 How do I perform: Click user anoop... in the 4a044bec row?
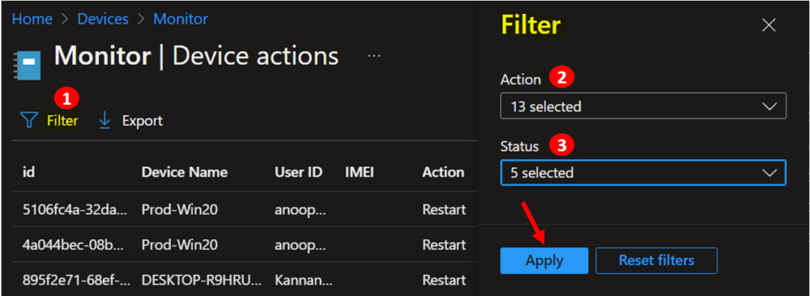tap(300, 245)
